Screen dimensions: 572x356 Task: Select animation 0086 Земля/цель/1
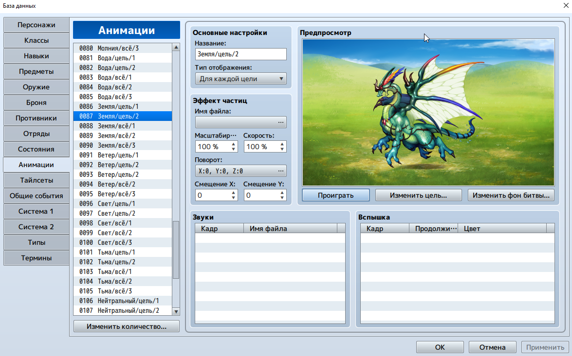click(x=123, y=106)
